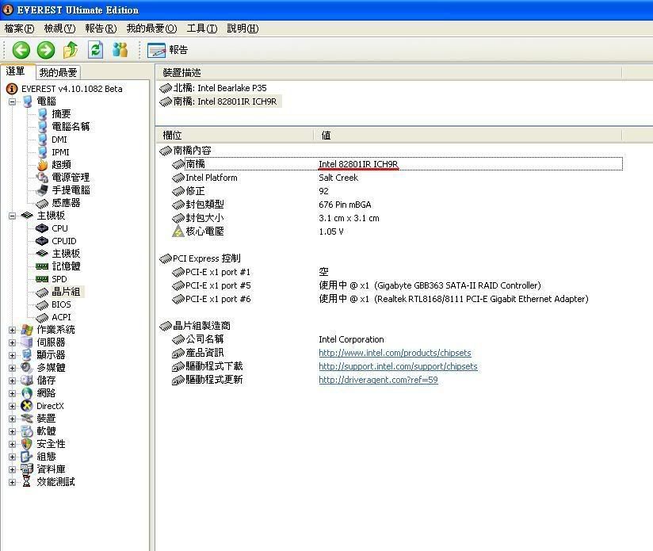653x551 pixels.
Task: Select 南橋: Intel 82801IR ICH9R device
Action: [224, 101]
